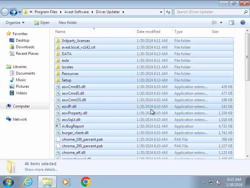Select Libraries in navigation pane
This screenshot has height=188, width=250.
click(20, 67)
